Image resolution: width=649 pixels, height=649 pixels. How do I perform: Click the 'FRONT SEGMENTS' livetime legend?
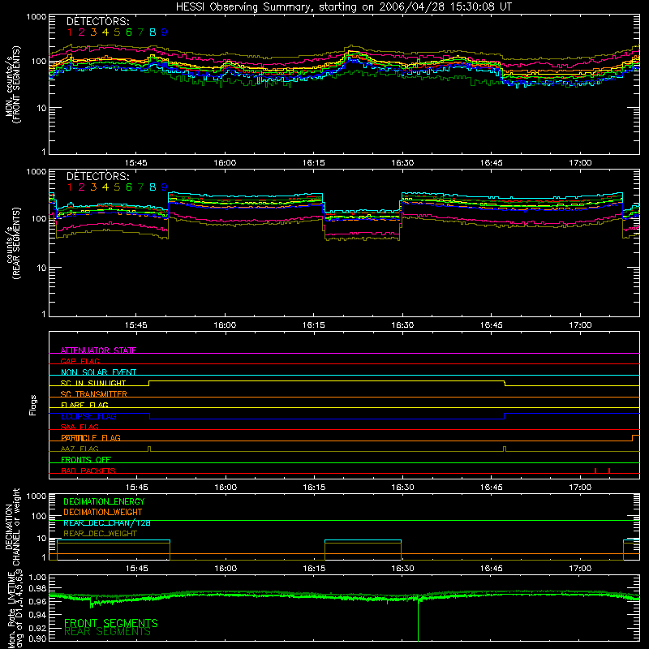point(111,623)
